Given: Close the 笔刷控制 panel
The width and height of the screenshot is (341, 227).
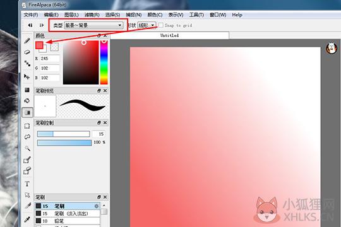Looking at the screenshot, I should pyautogui.click(x=105, y=123).
